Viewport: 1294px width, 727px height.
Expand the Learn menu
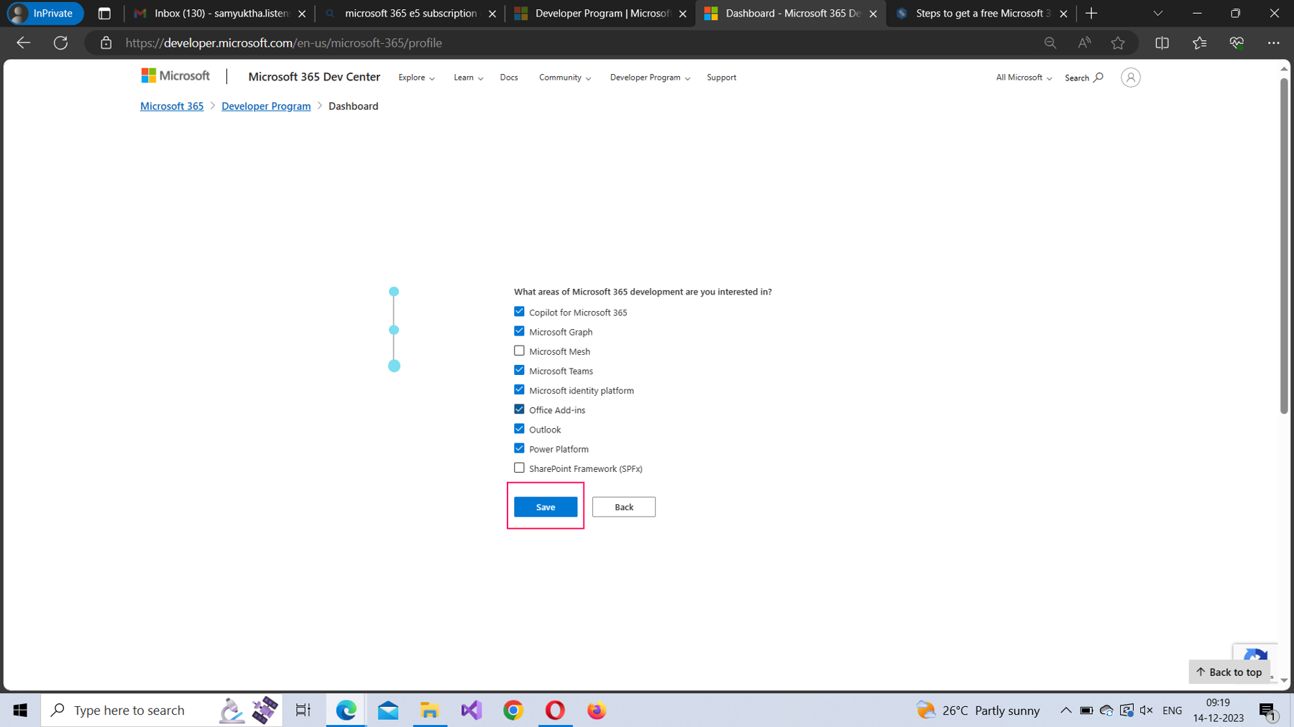(x=468, y=78)
